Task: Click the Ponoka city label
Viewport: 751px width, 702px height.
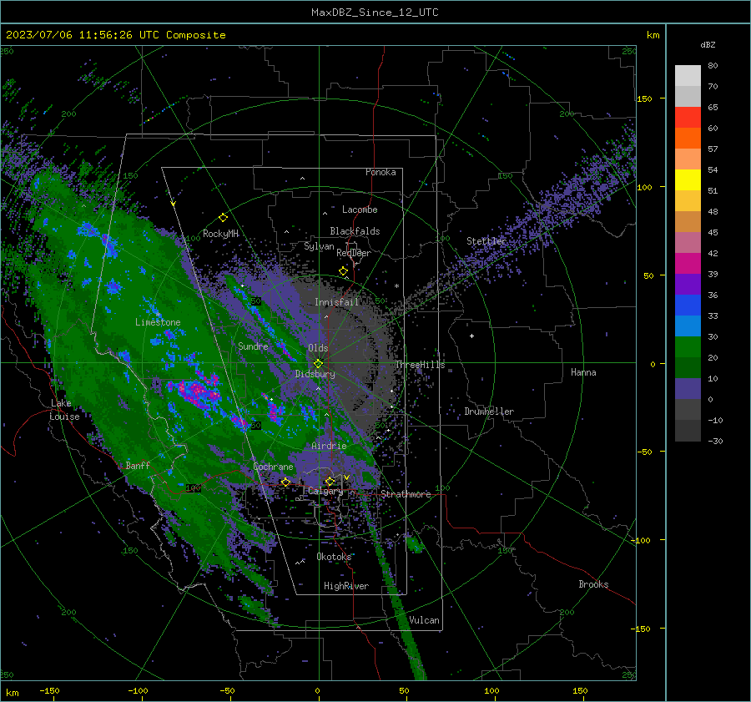Action: click(x=381, y=172)
